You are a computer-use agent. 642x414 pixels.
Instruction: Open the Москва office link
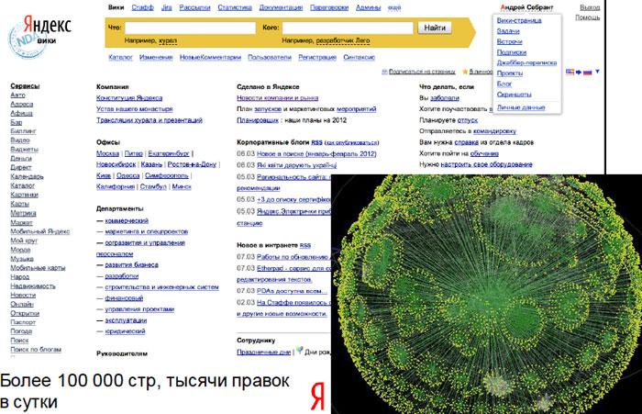click(x=107, y=153)
